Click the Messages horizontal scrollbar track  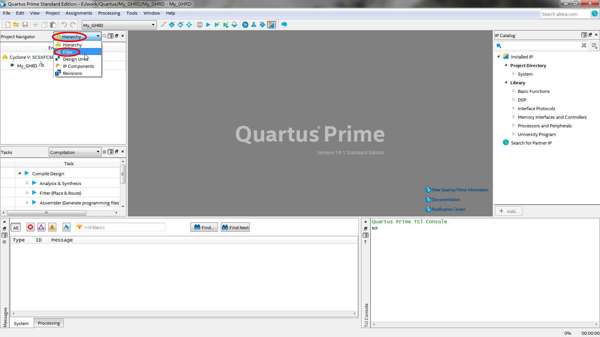(184, 313)
